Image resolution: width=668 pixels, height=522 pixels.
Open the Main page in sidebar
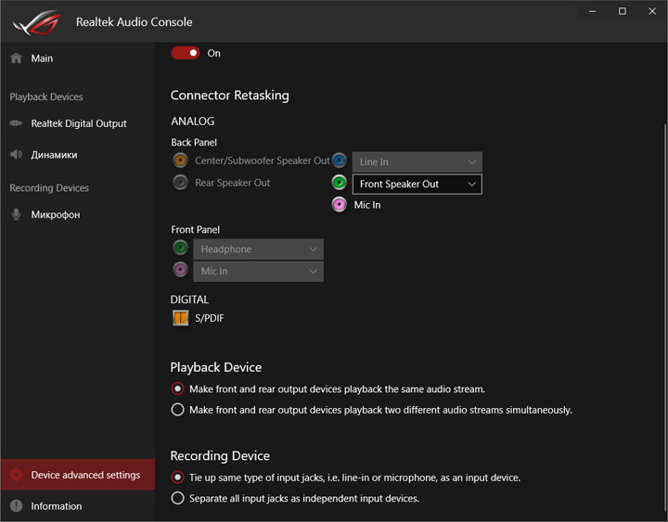[x=42, y=58]
